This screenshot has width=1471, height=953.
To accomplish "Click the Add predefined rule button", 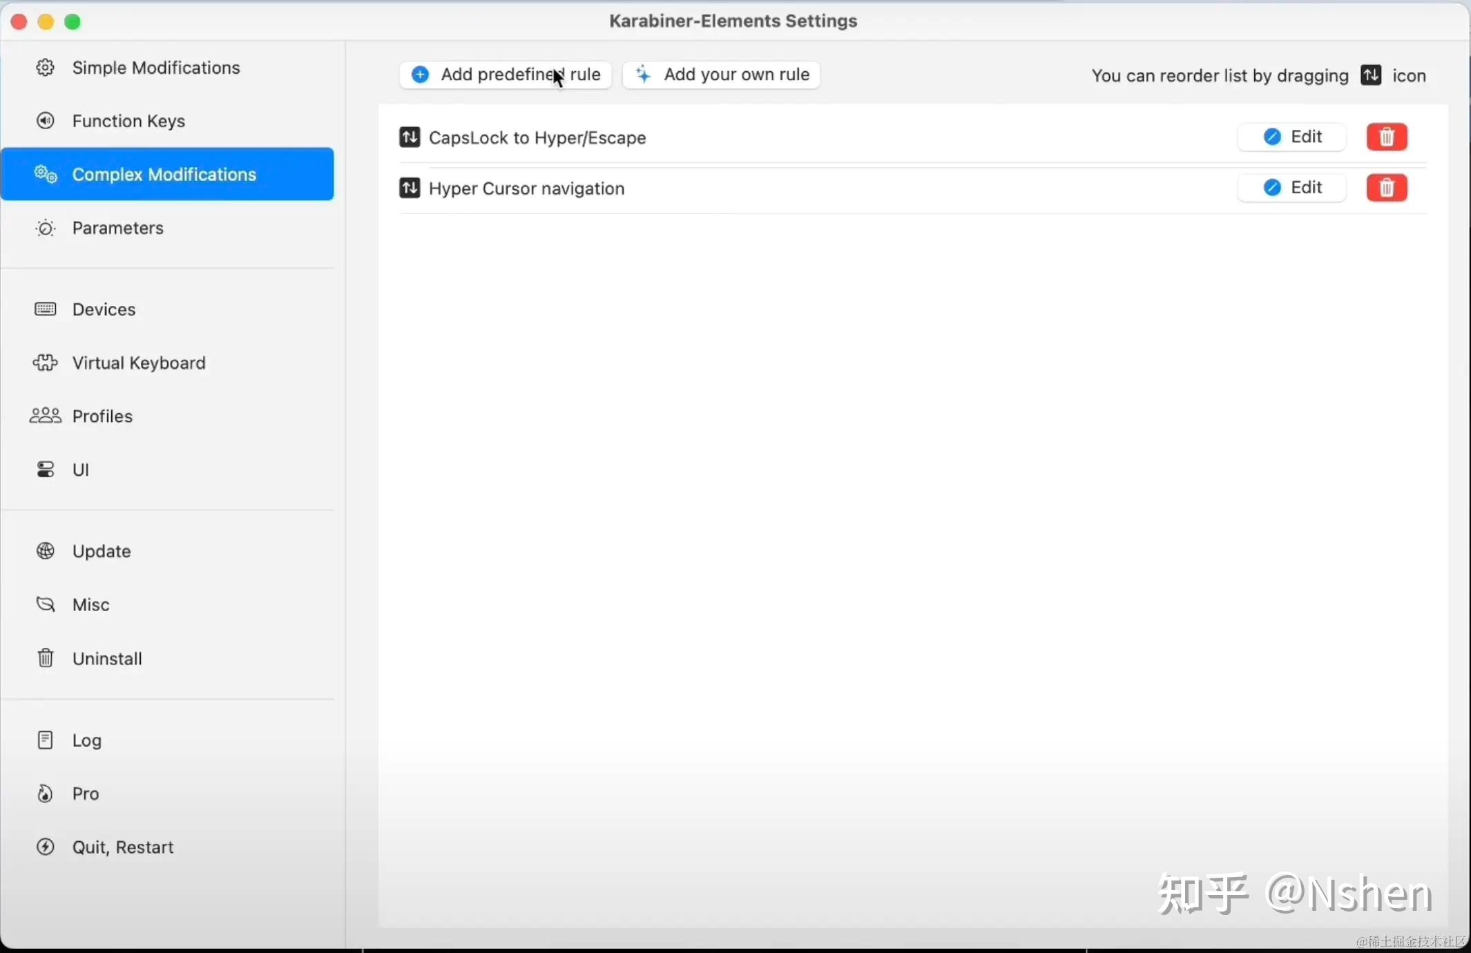I will point(506,75).
